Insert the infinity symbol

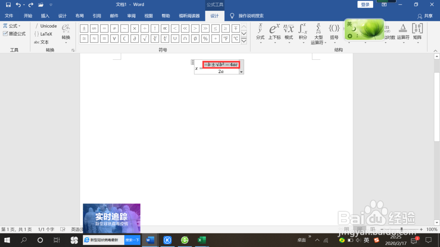[x=94, y=28]
